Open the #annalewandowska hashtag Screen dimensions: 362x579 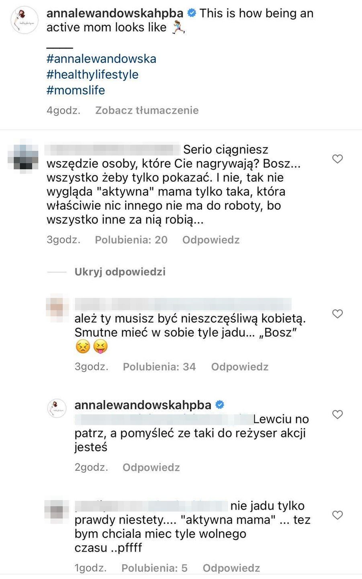(101, 59)
